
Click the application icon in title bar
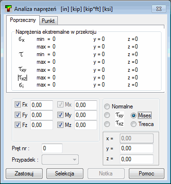[x=8, y=9]
